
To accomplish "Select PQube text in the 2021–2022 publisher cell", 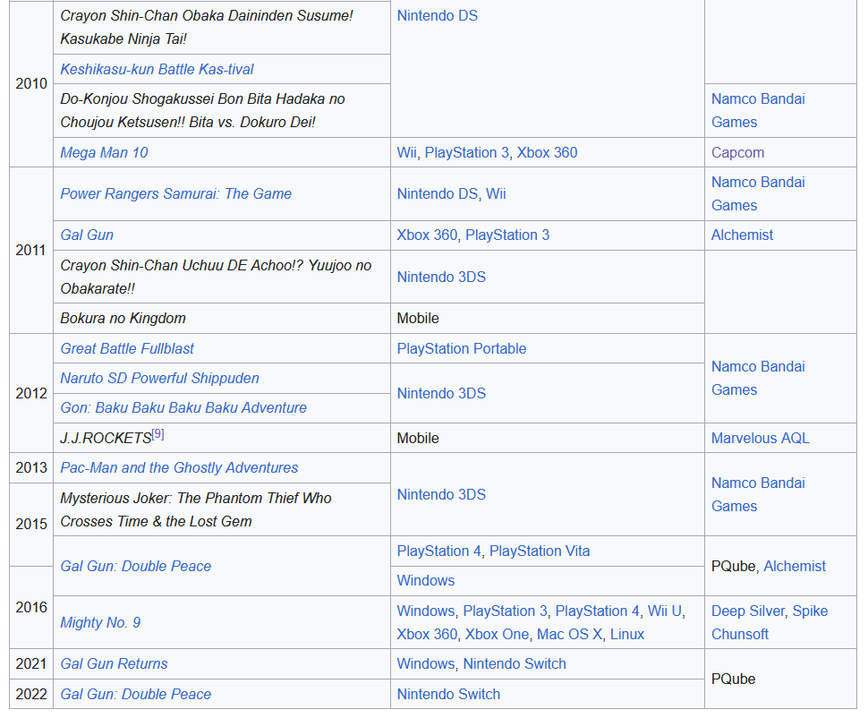I will click(733, 679).
